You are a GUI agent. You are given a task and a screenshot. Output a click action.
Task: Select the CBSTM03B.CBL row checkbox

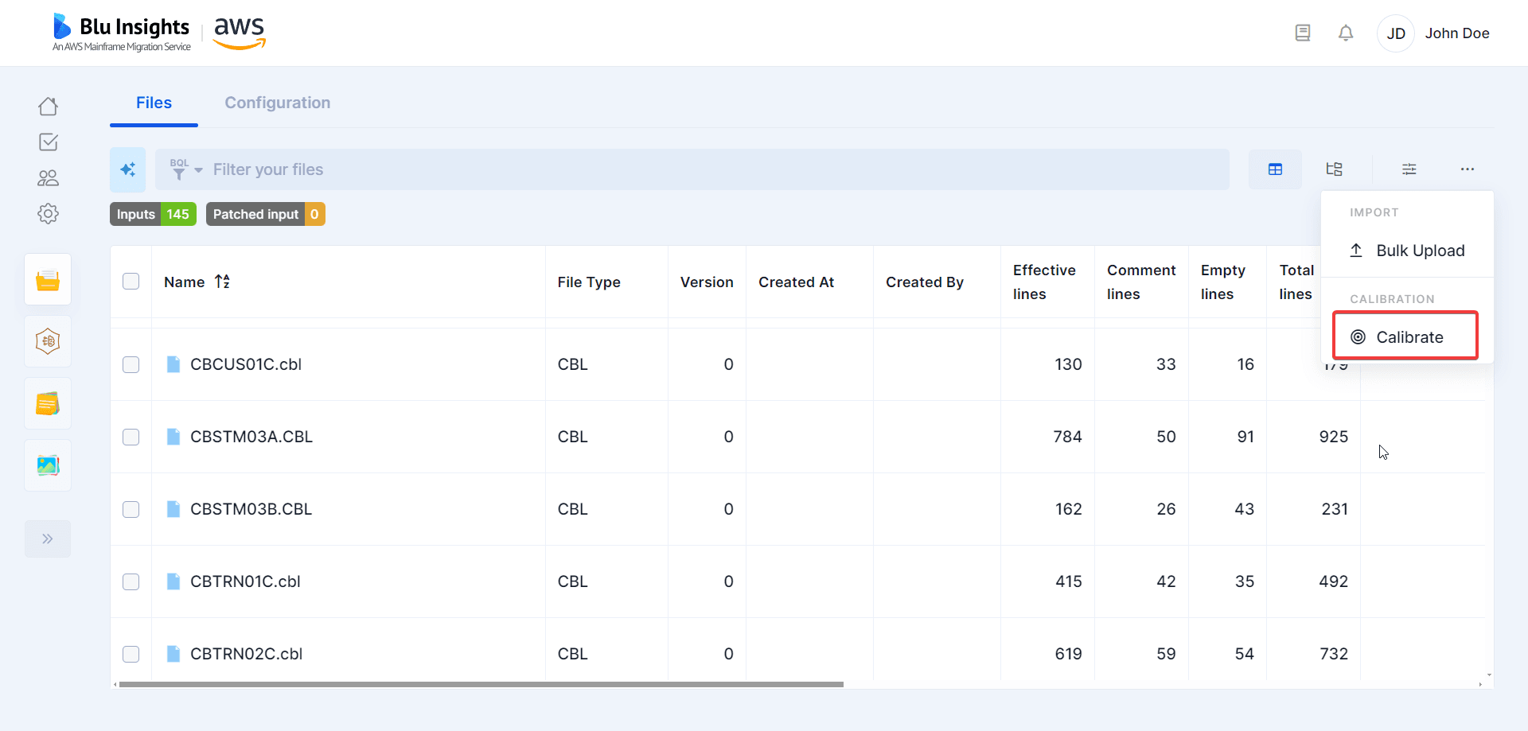[x=131, y=509]
